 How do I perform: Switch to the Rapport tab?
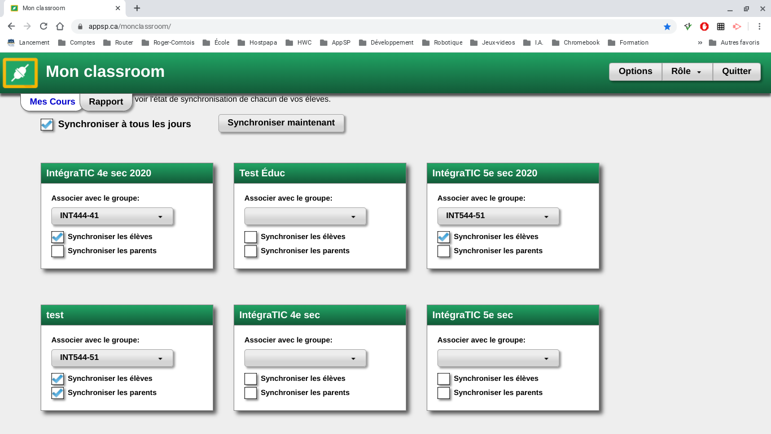(106, 102)
